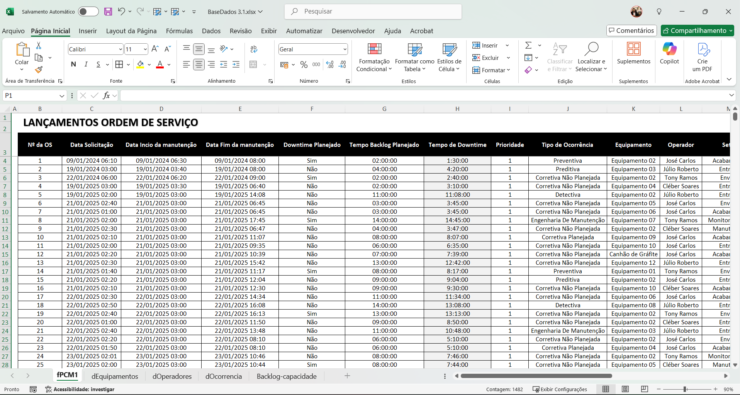
Task: Click the percent style icon
Action: point(304,65)
